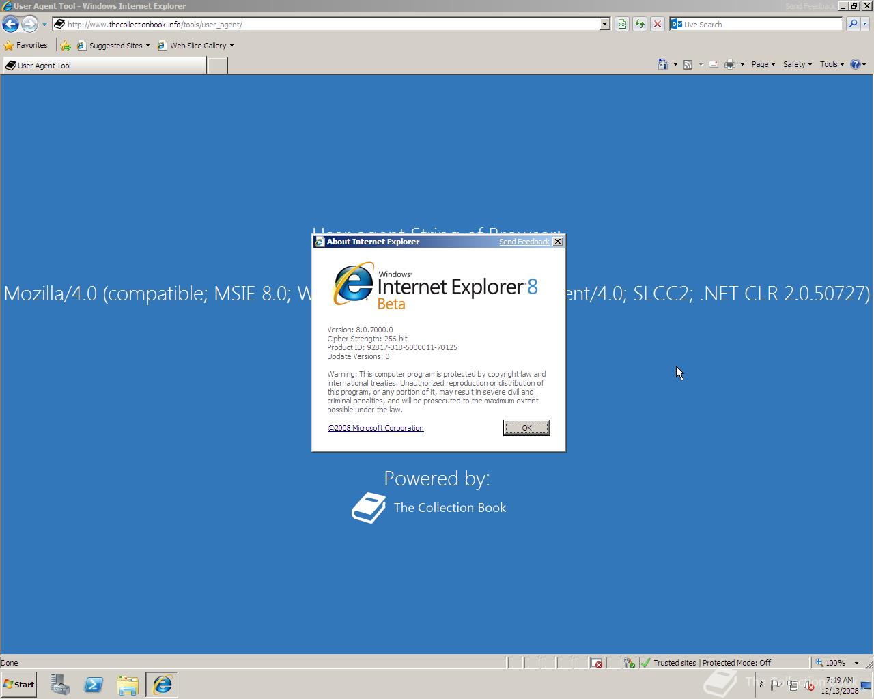Click the Trusted sites security zone indicator
This screenshot has width=874, height=699.
tap(711, 663)
